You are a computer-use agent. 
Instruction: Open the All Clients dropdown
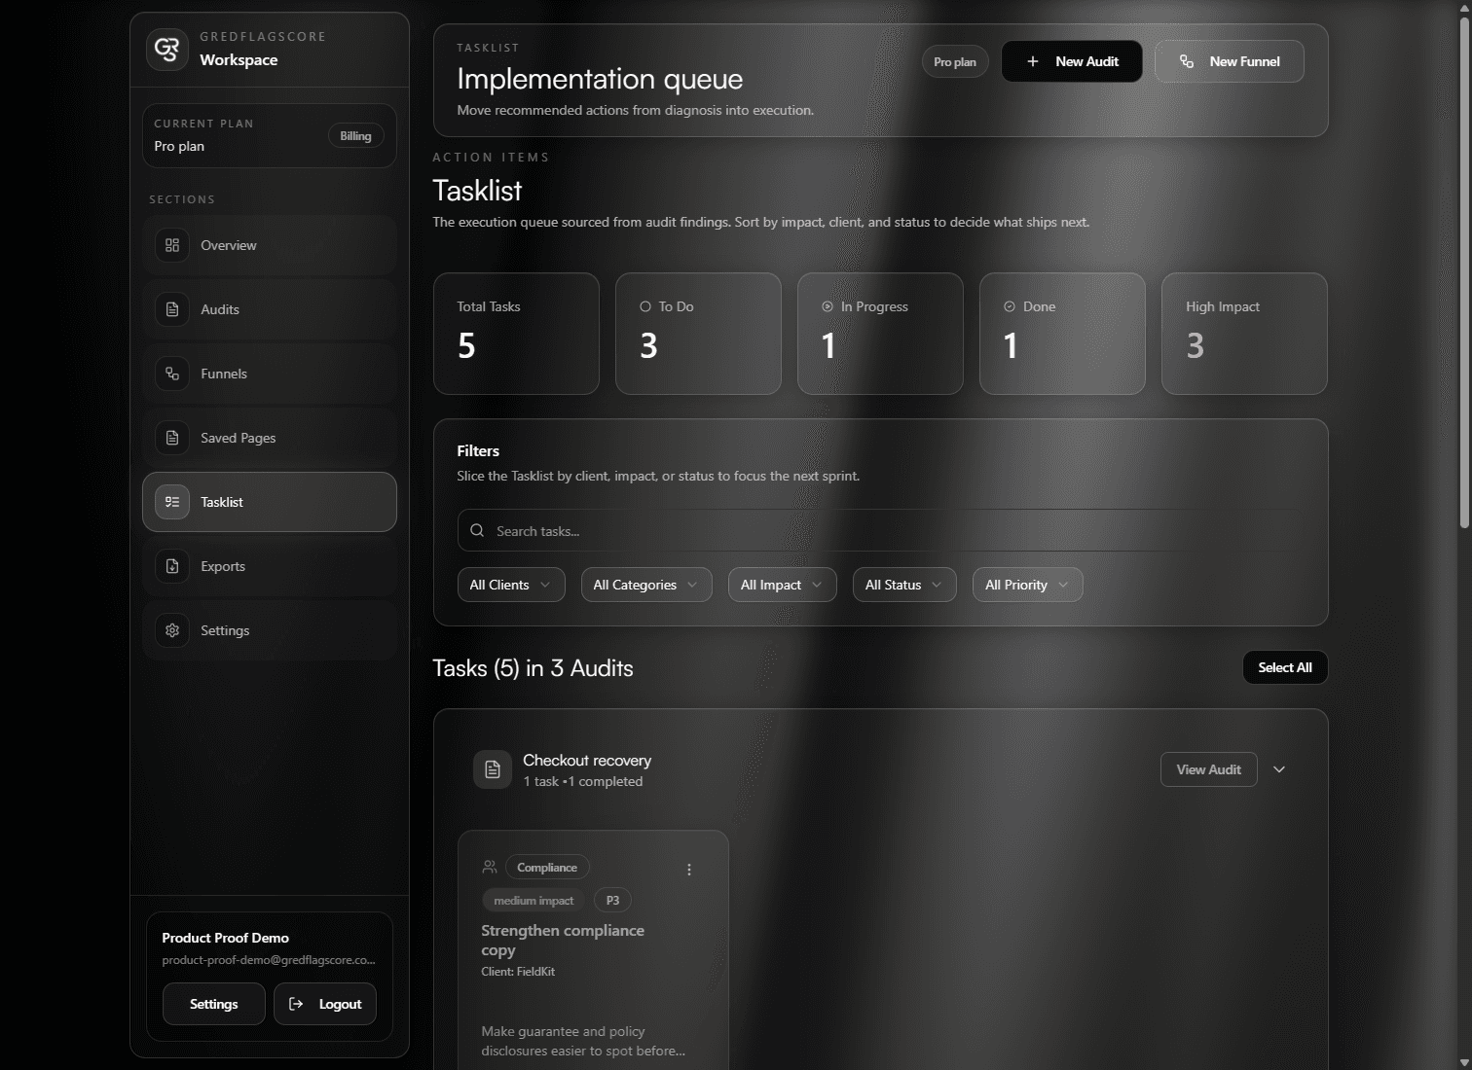[510, 585]
